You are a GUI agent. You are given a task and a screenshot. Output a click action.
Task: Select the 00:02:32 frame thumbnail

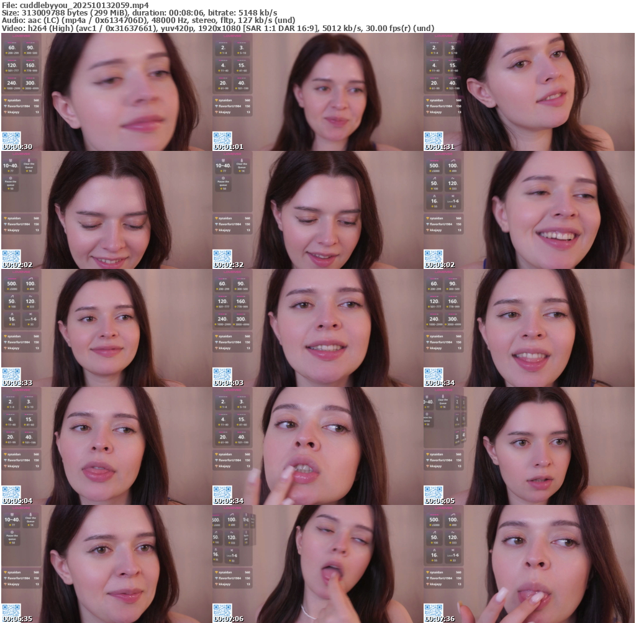coord(317,210)
